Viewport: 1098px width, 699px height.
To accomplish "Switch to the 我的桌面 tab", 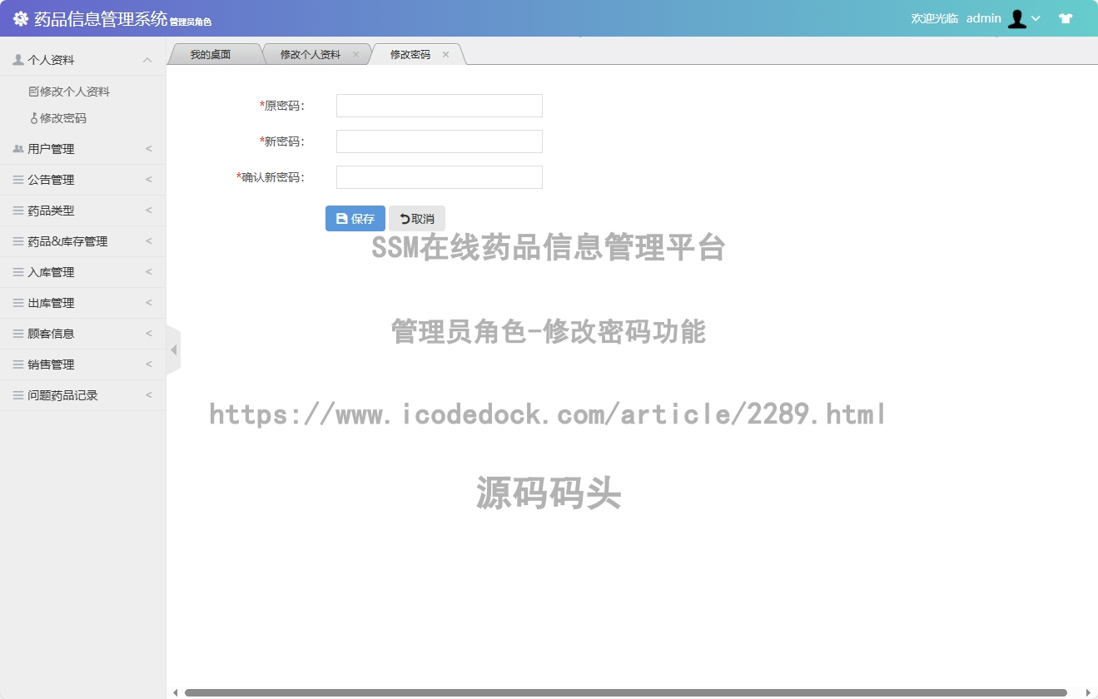I will pyautogui.click(x=211, y=54).
